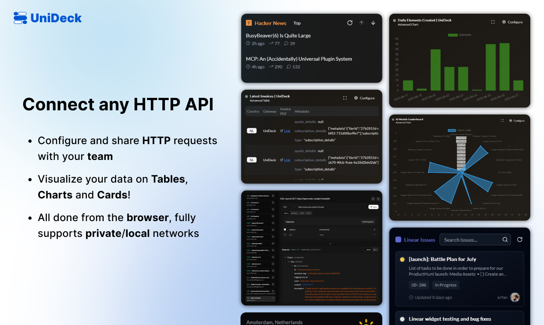Click the fullscreen icon on Latest Invoices widget
The width and height of the screenshot is (544, 325).
345,98
